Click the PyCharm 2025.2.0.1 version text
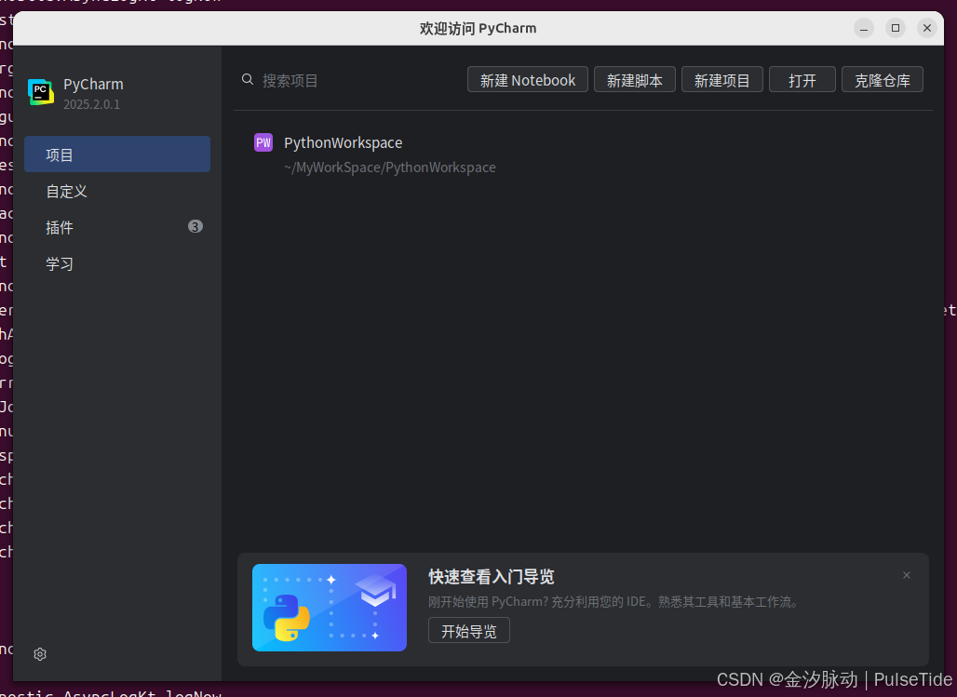Screen dimensions: 957x697 91,104
